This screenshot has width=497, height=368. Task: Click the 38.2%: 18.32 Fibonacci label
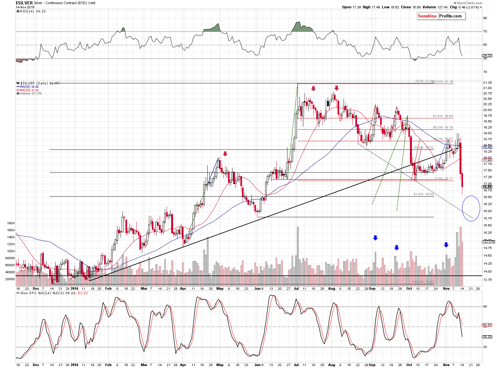coord(424,148)
